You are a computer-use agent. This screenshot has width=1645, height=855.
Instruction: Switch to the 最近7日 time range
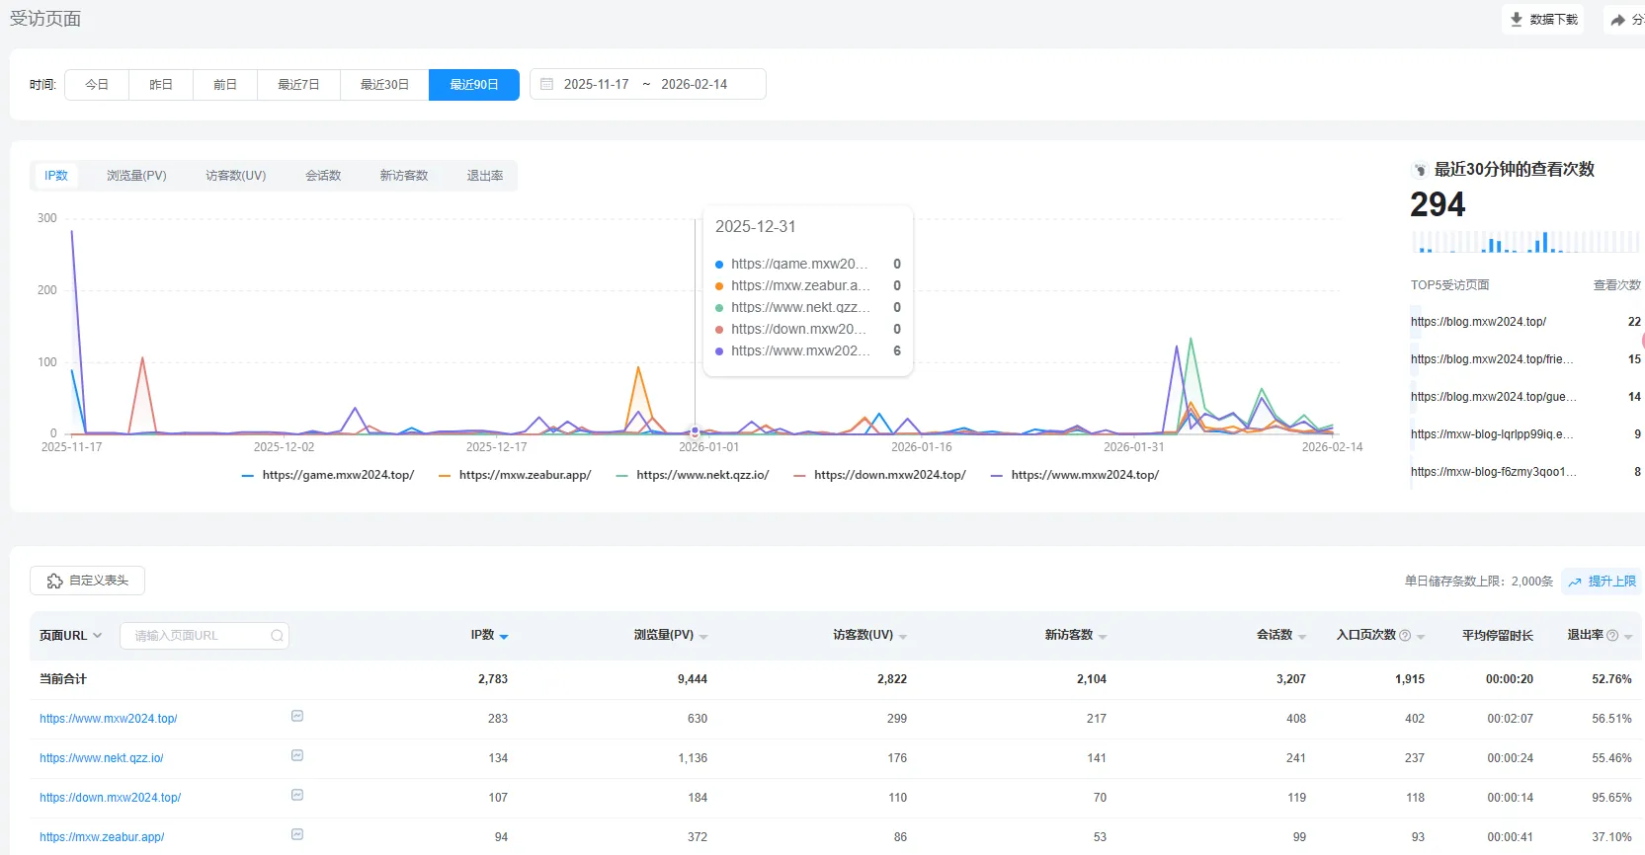(x=298, y=85)
